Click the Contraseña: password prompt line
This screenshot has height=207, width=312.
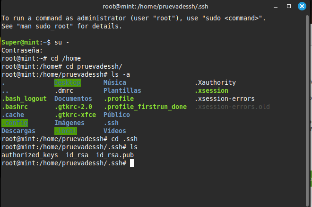22,51
